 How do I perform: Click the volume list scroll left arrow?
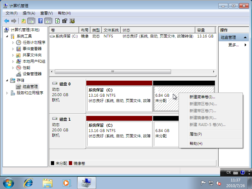[x=52, y=72]
